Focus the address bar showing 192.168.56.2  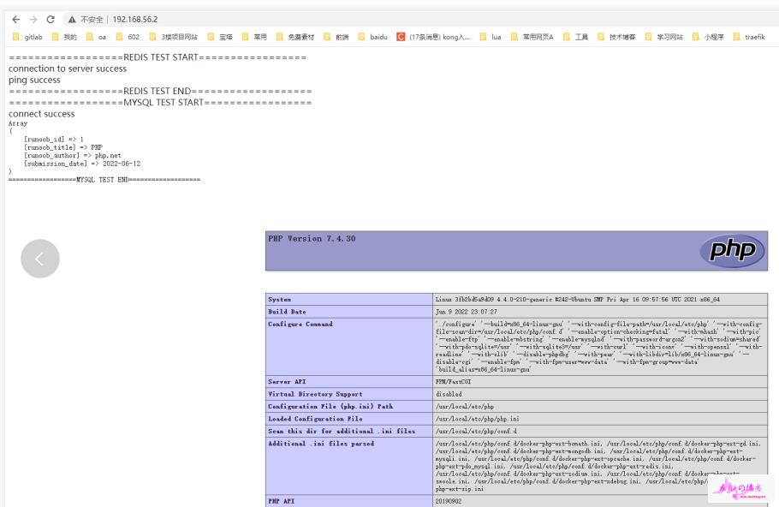click(135, 20)
